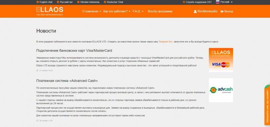270x127 pixels.
Task: Click the Выход logout link
Action: pyautogui.click(x=229, y=11)
